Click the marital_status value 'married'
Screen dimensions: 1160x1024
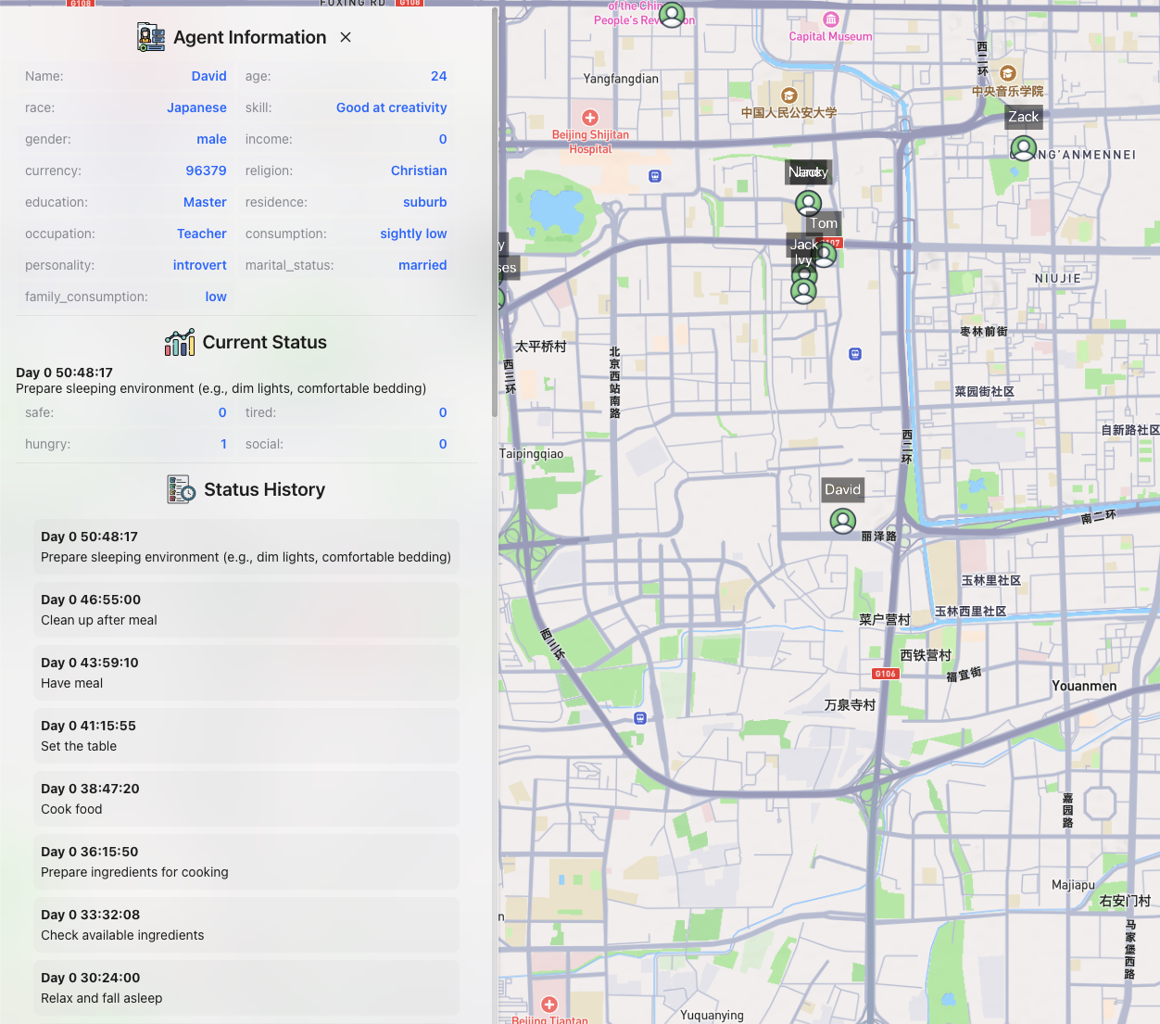pos(422,265)
